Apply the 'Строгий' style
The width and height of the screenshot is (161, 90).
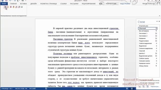tap(148, 51)
